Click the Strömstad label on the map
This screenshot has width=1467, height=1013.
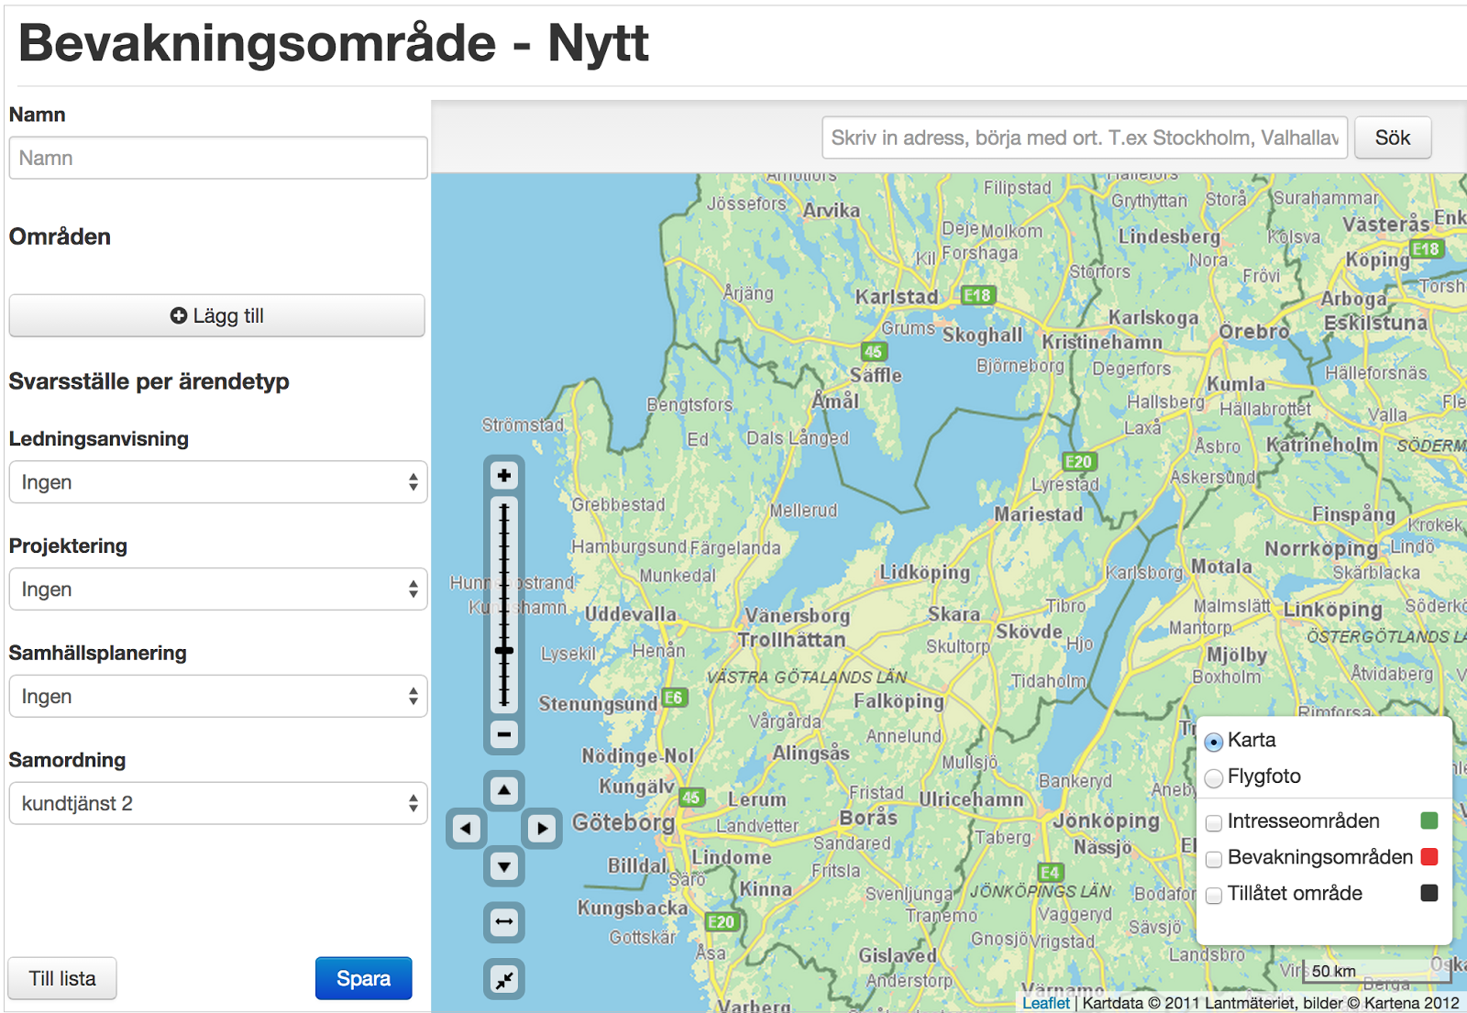click(524, 425)
